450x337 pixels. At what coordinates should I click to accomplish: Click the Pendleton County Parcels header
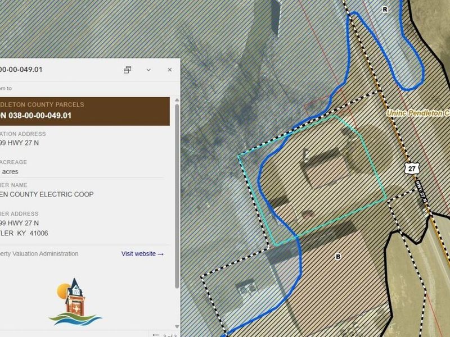(x=42, y=104)
